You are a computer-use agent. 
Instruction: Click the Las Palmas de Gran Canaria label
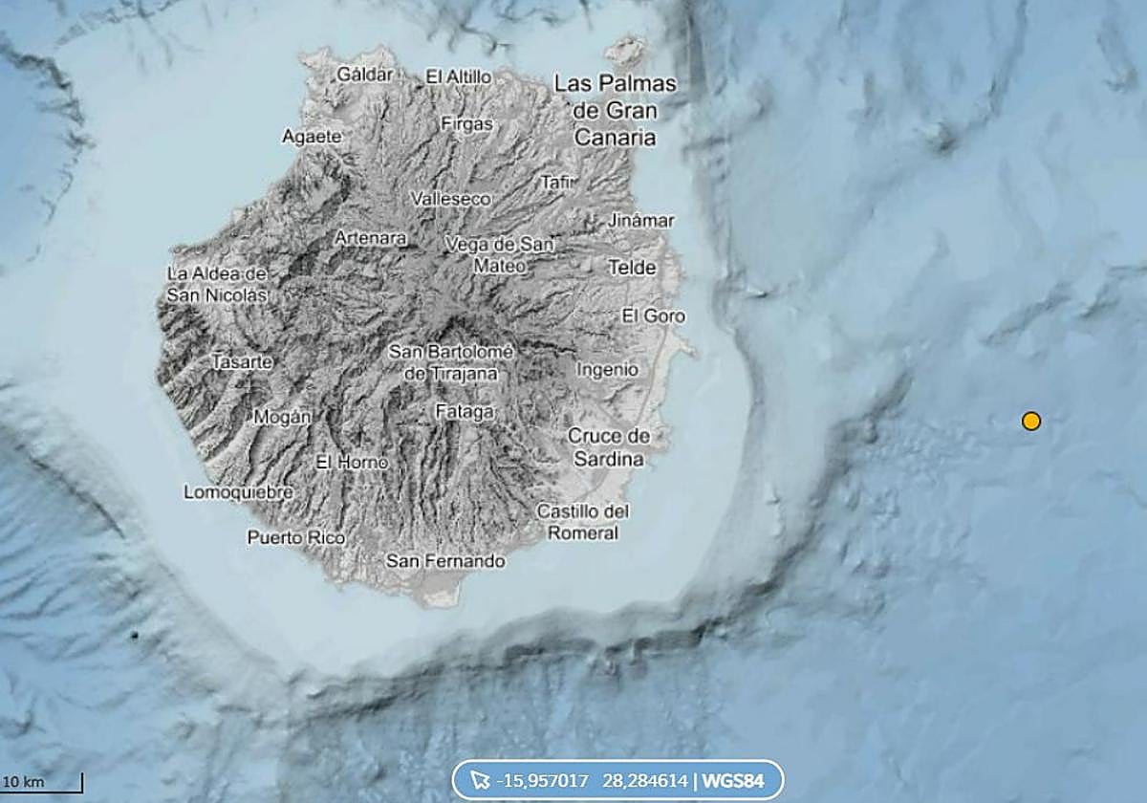616,111
